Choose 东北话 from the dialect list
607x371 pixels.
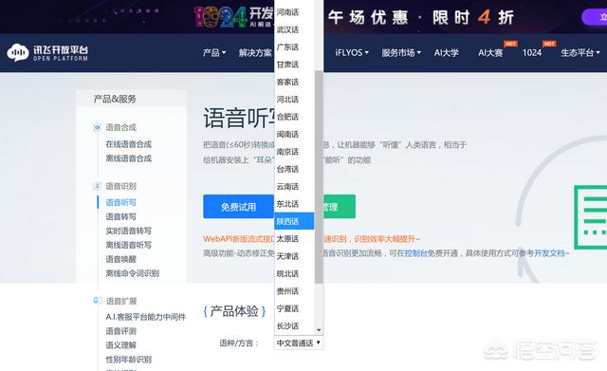click(x=294, y=204)
